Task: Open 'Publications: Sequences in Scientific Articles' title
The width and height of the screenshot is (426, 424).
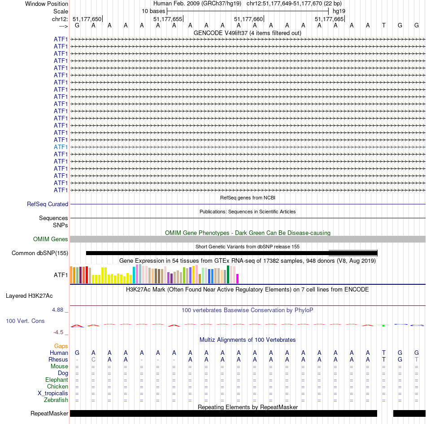Action: tap(248, 212)
